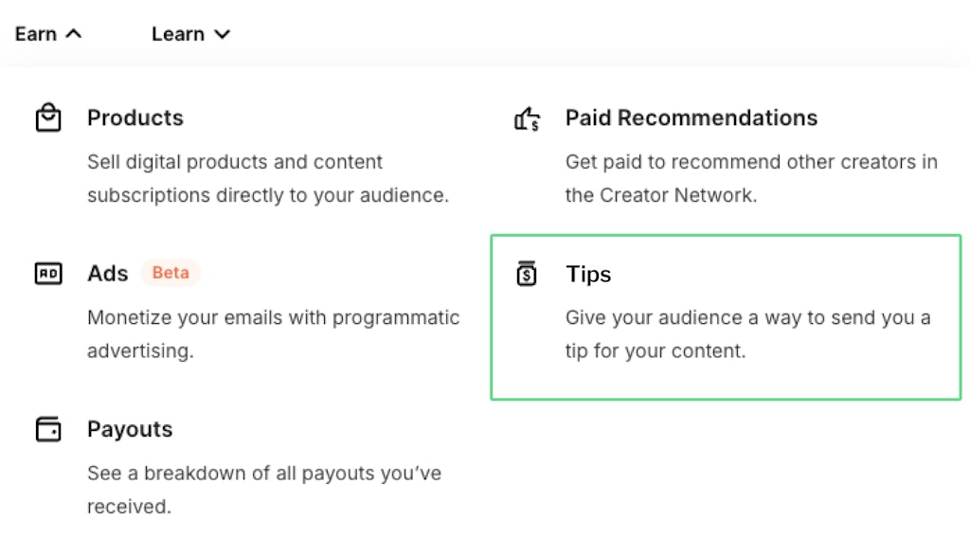Image resolution: width=970 pixels, height=555 pixels.
Task: Select the Ads heading
Action: pos(107,274)
